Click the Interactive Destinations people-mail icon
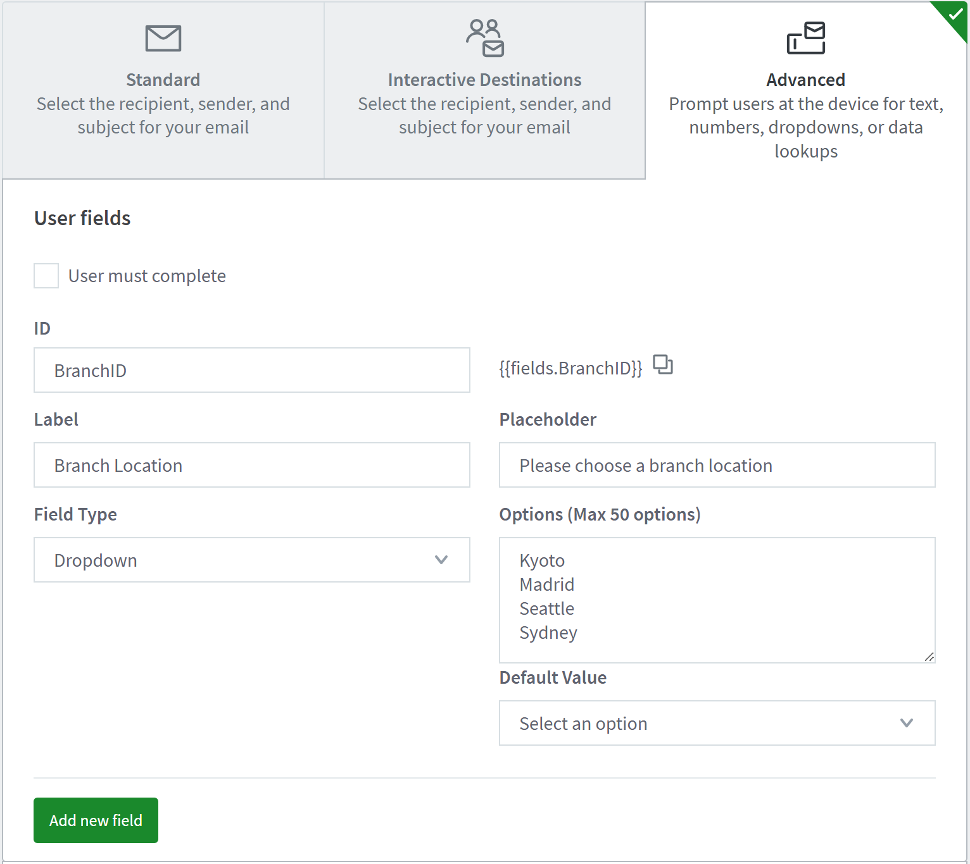Viewport: 970px width, 864px height. (485, 38)
